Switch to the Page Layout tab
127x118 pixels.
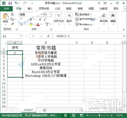coord(44,9)
